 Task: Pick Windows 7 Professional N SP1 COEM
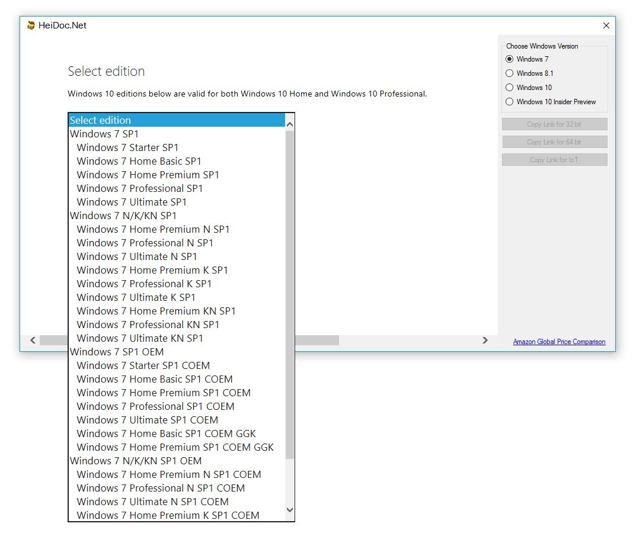pyautogui.click(x=177, y=488)
